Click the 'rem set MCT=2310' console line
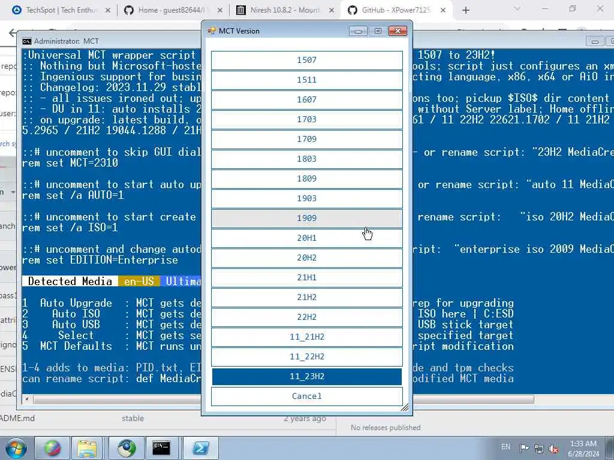The width and height of the screenshot is (614, 460). (70, 163)
